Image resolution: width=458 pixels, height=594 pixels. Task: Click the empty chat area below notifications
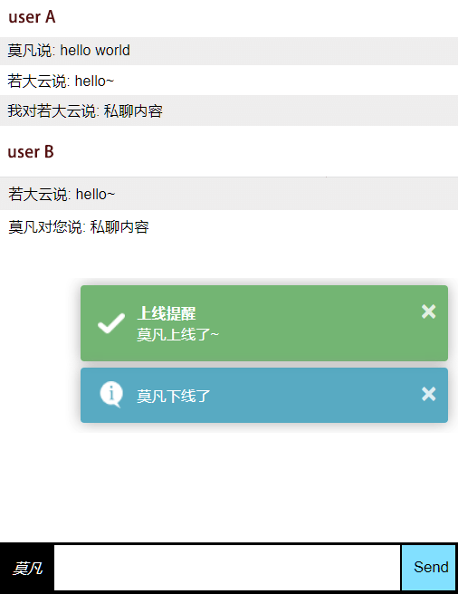(x=229, y=485)
